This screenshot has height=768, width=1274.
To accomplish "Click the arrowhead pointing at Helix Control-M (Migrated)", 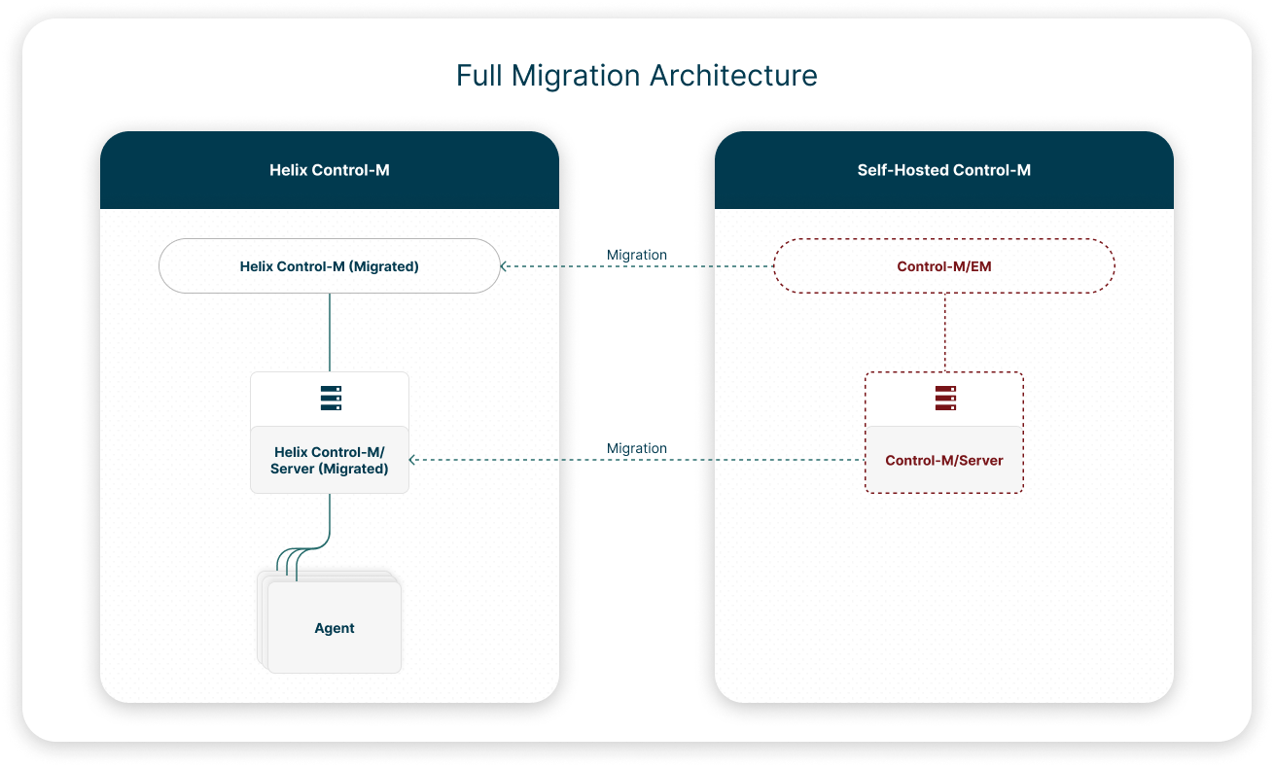I will (506, 265).
